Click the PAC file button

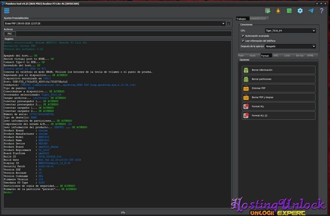coord(9,34)
